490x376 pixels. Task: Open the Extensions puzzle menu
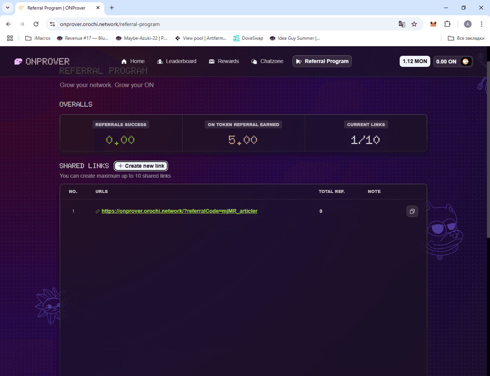(447, 24)
